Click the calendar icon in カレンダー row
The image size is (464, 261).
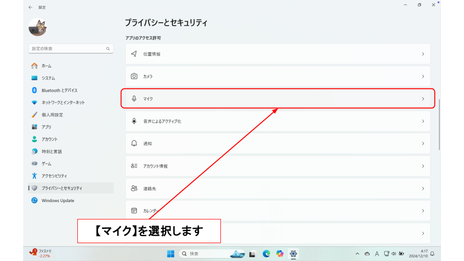point(134,211)
